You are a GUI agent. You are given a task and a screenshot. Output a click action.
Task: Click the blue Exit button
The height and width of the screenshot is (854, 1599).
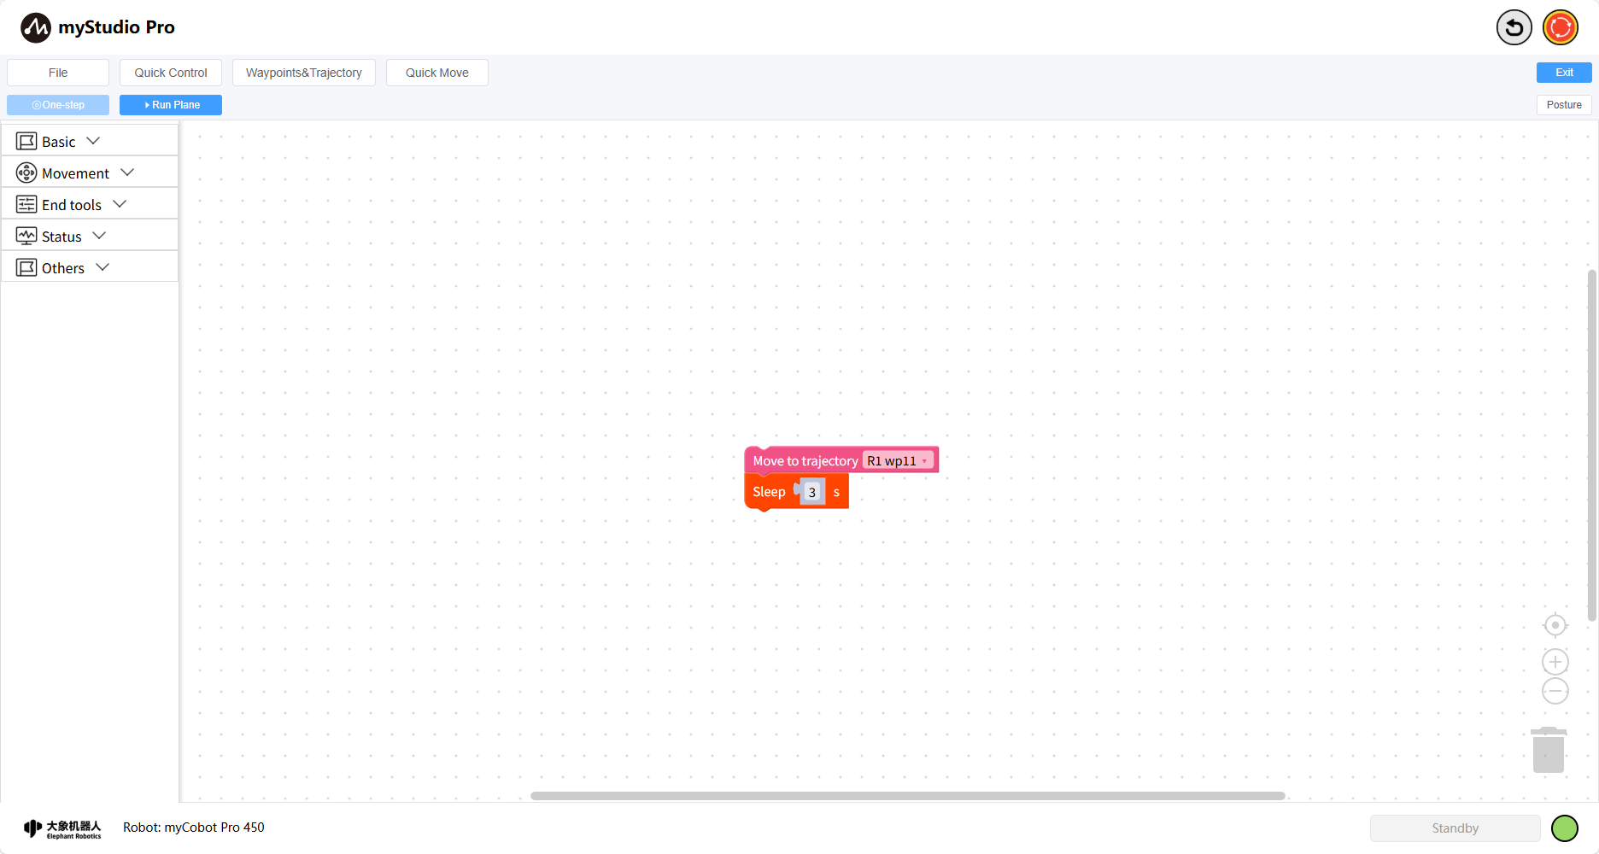(x=1563, y=73)
